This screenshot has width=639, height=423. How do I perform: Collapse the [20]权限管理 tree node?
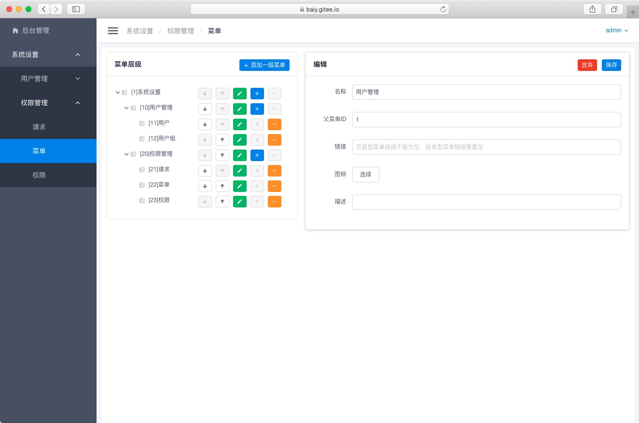click(126, 154)
